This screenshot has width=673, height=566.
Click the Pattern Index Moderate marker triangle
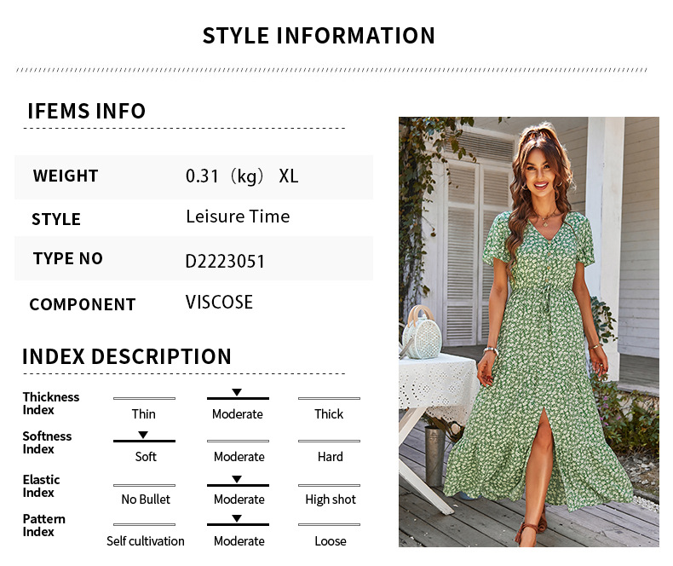click(x=237, y=519)
